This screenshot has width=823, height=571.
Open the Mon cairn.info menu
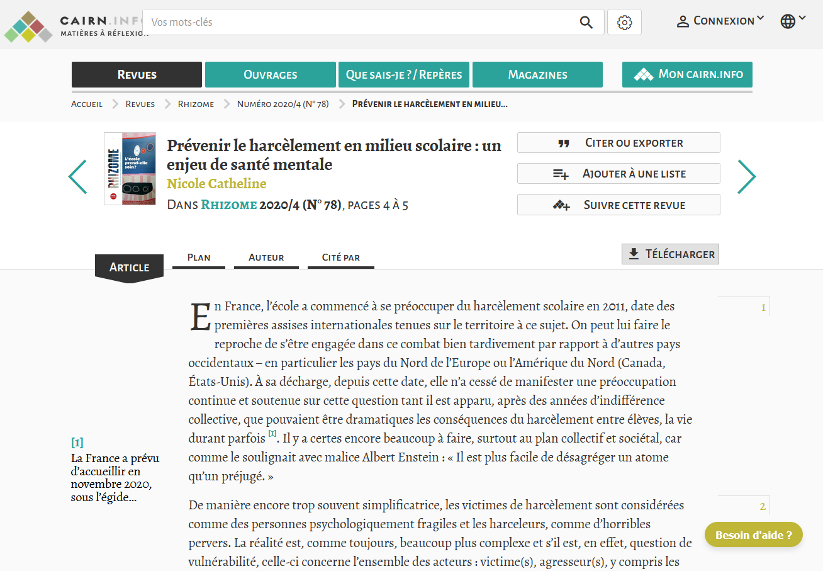point(687,75)
